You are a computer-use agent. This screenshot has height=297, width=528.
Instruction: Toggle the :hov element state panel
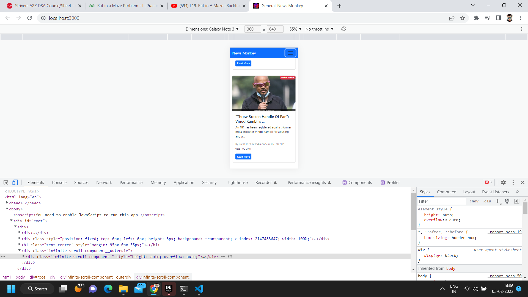(474, 201)
